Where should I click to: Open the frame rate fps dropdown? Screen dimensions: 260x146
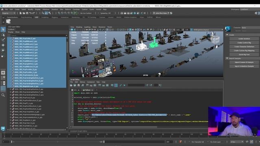[237, 142]
